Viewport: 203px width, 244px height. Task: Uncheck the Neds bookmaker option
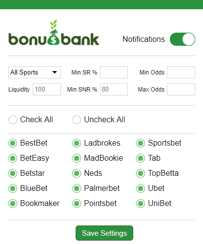pyautogui.click(x=77, y=173)
